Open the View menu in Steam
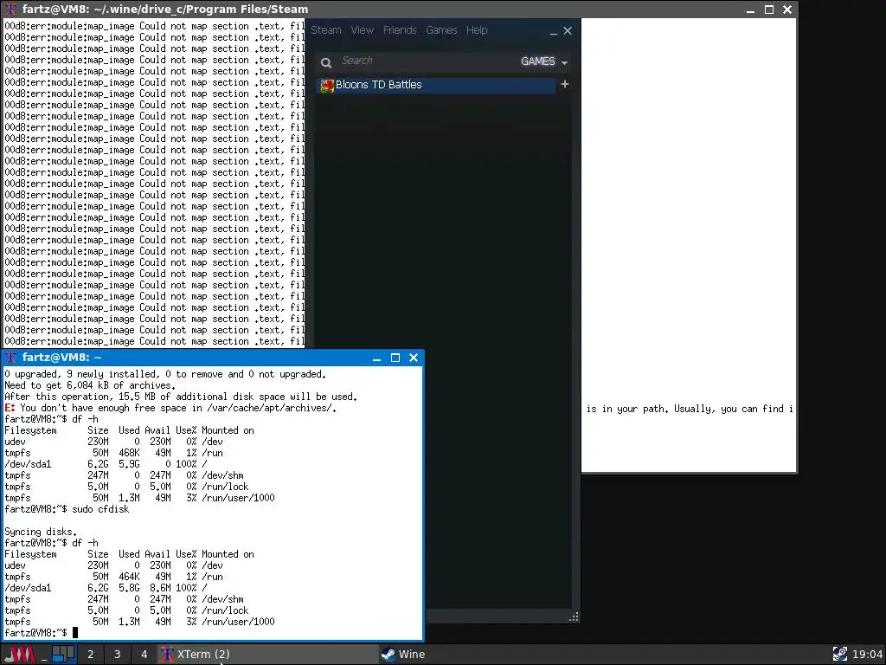 click(x=363, y=30)
